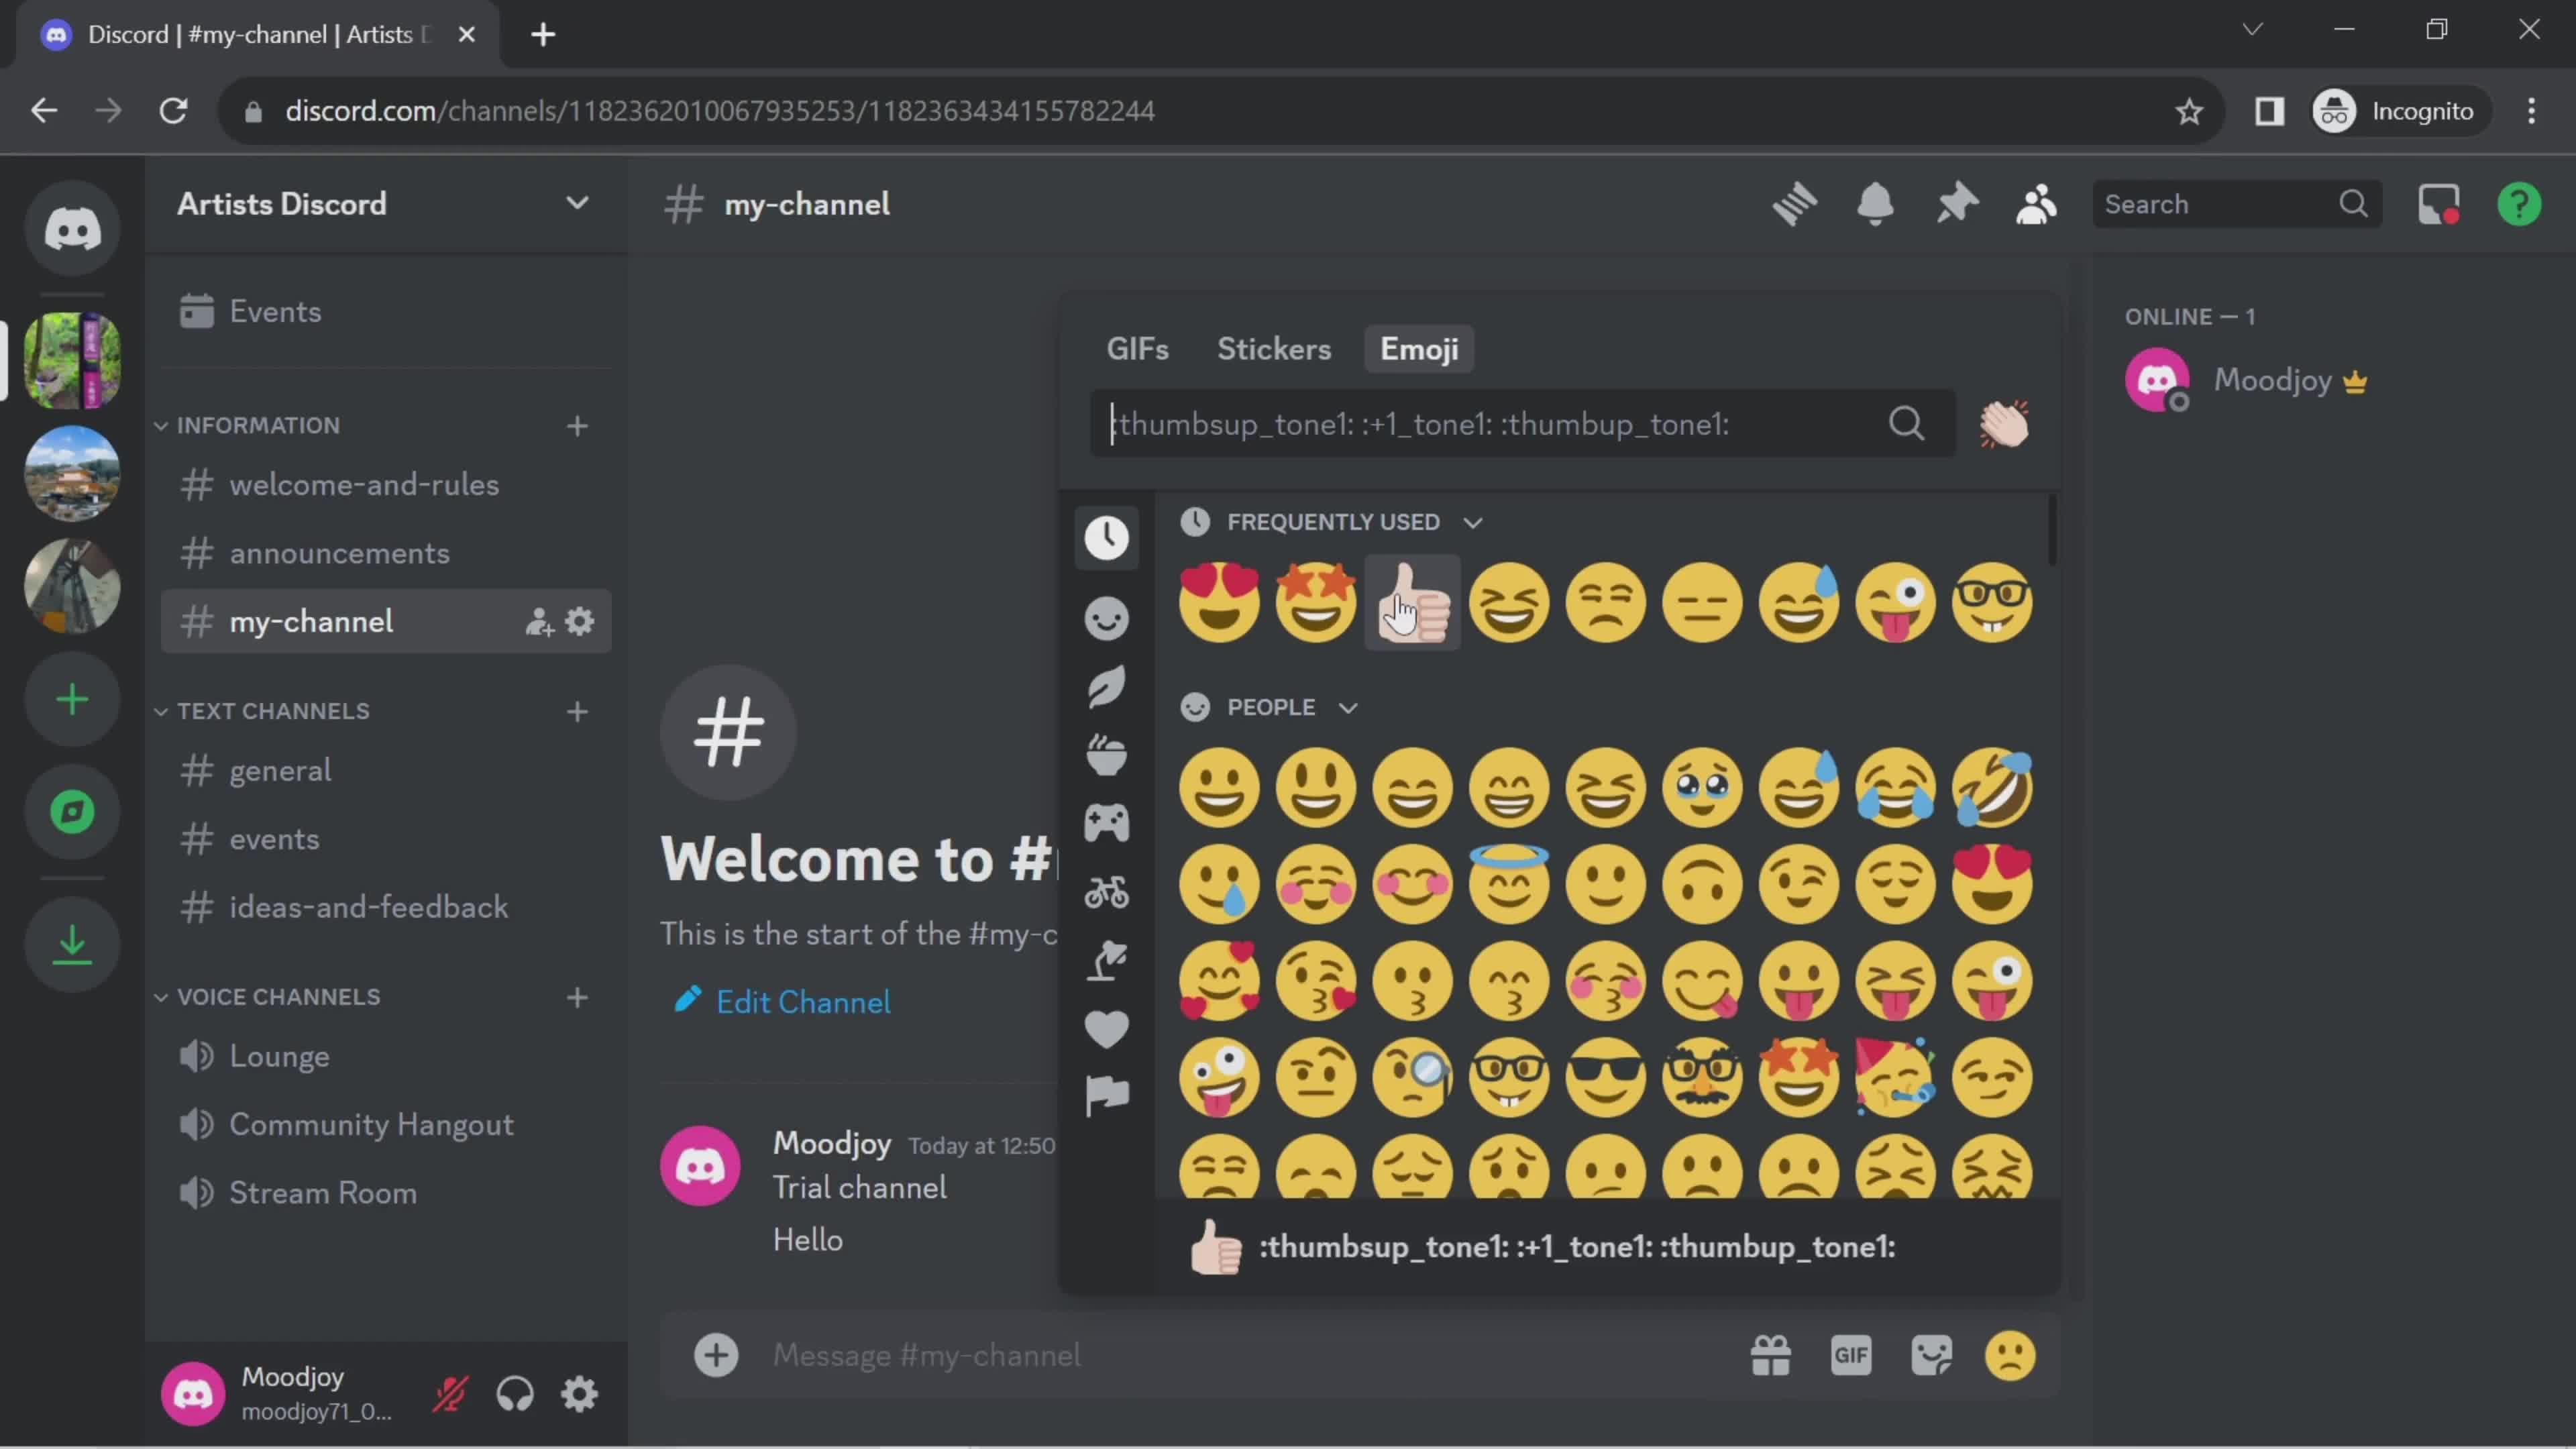Click the Stickers tab in emoji picker
Image resolution: width=2576 pixels, height=1449 pixels.
[1274, 349]
